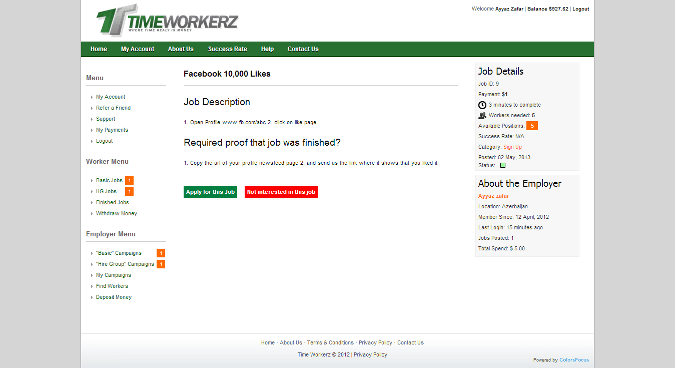Open My Account in the top navigation bar

point(138,49)
